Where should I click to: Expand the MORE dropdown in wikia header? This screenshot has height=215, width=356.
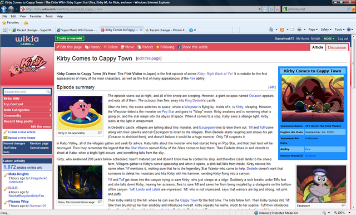pyautogui.click(x=329, y=38)
